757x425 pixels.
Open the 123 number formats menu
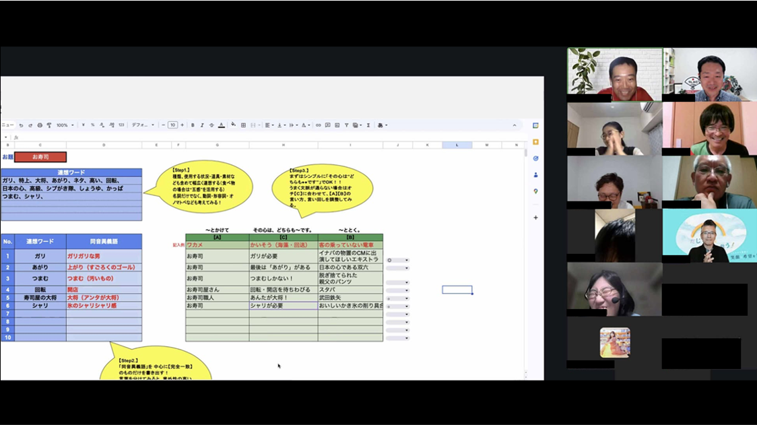[121, 125]
